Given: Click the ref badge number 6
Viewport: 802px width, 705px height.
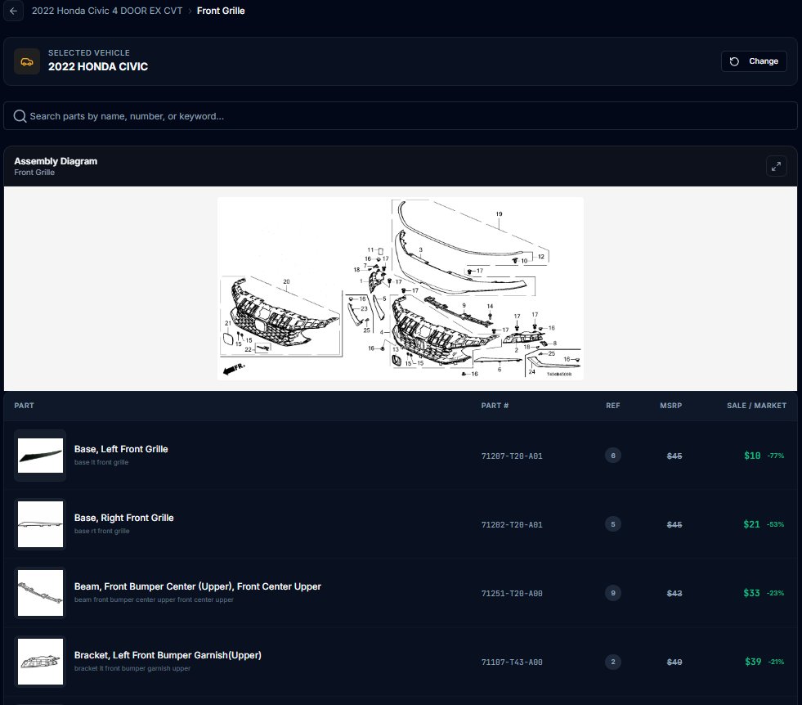Looking at the screenshot, I should (x=613, y=456).
